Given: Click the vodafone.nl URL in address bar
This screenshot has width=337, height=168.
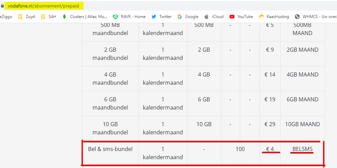Looking at the screenshot, I should [44, 6].
